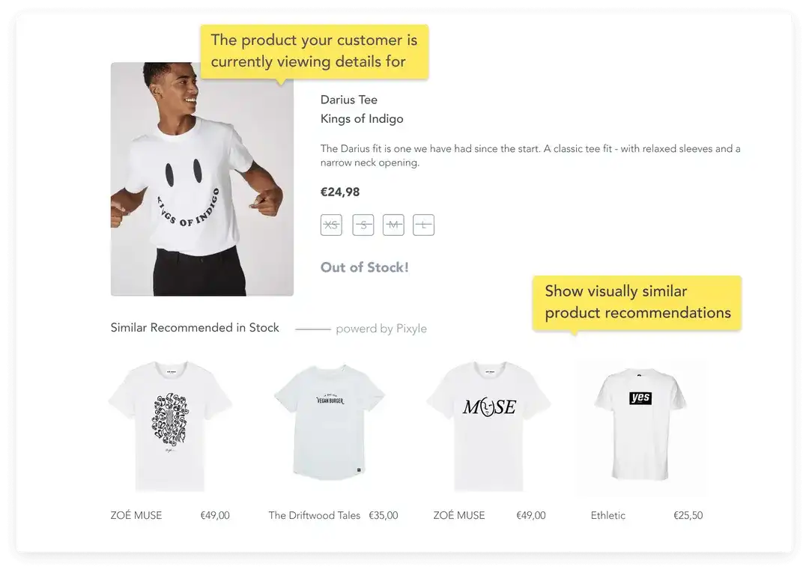Select the M size box
This screenshot has width=809, height=572.
tap(393, 225)
